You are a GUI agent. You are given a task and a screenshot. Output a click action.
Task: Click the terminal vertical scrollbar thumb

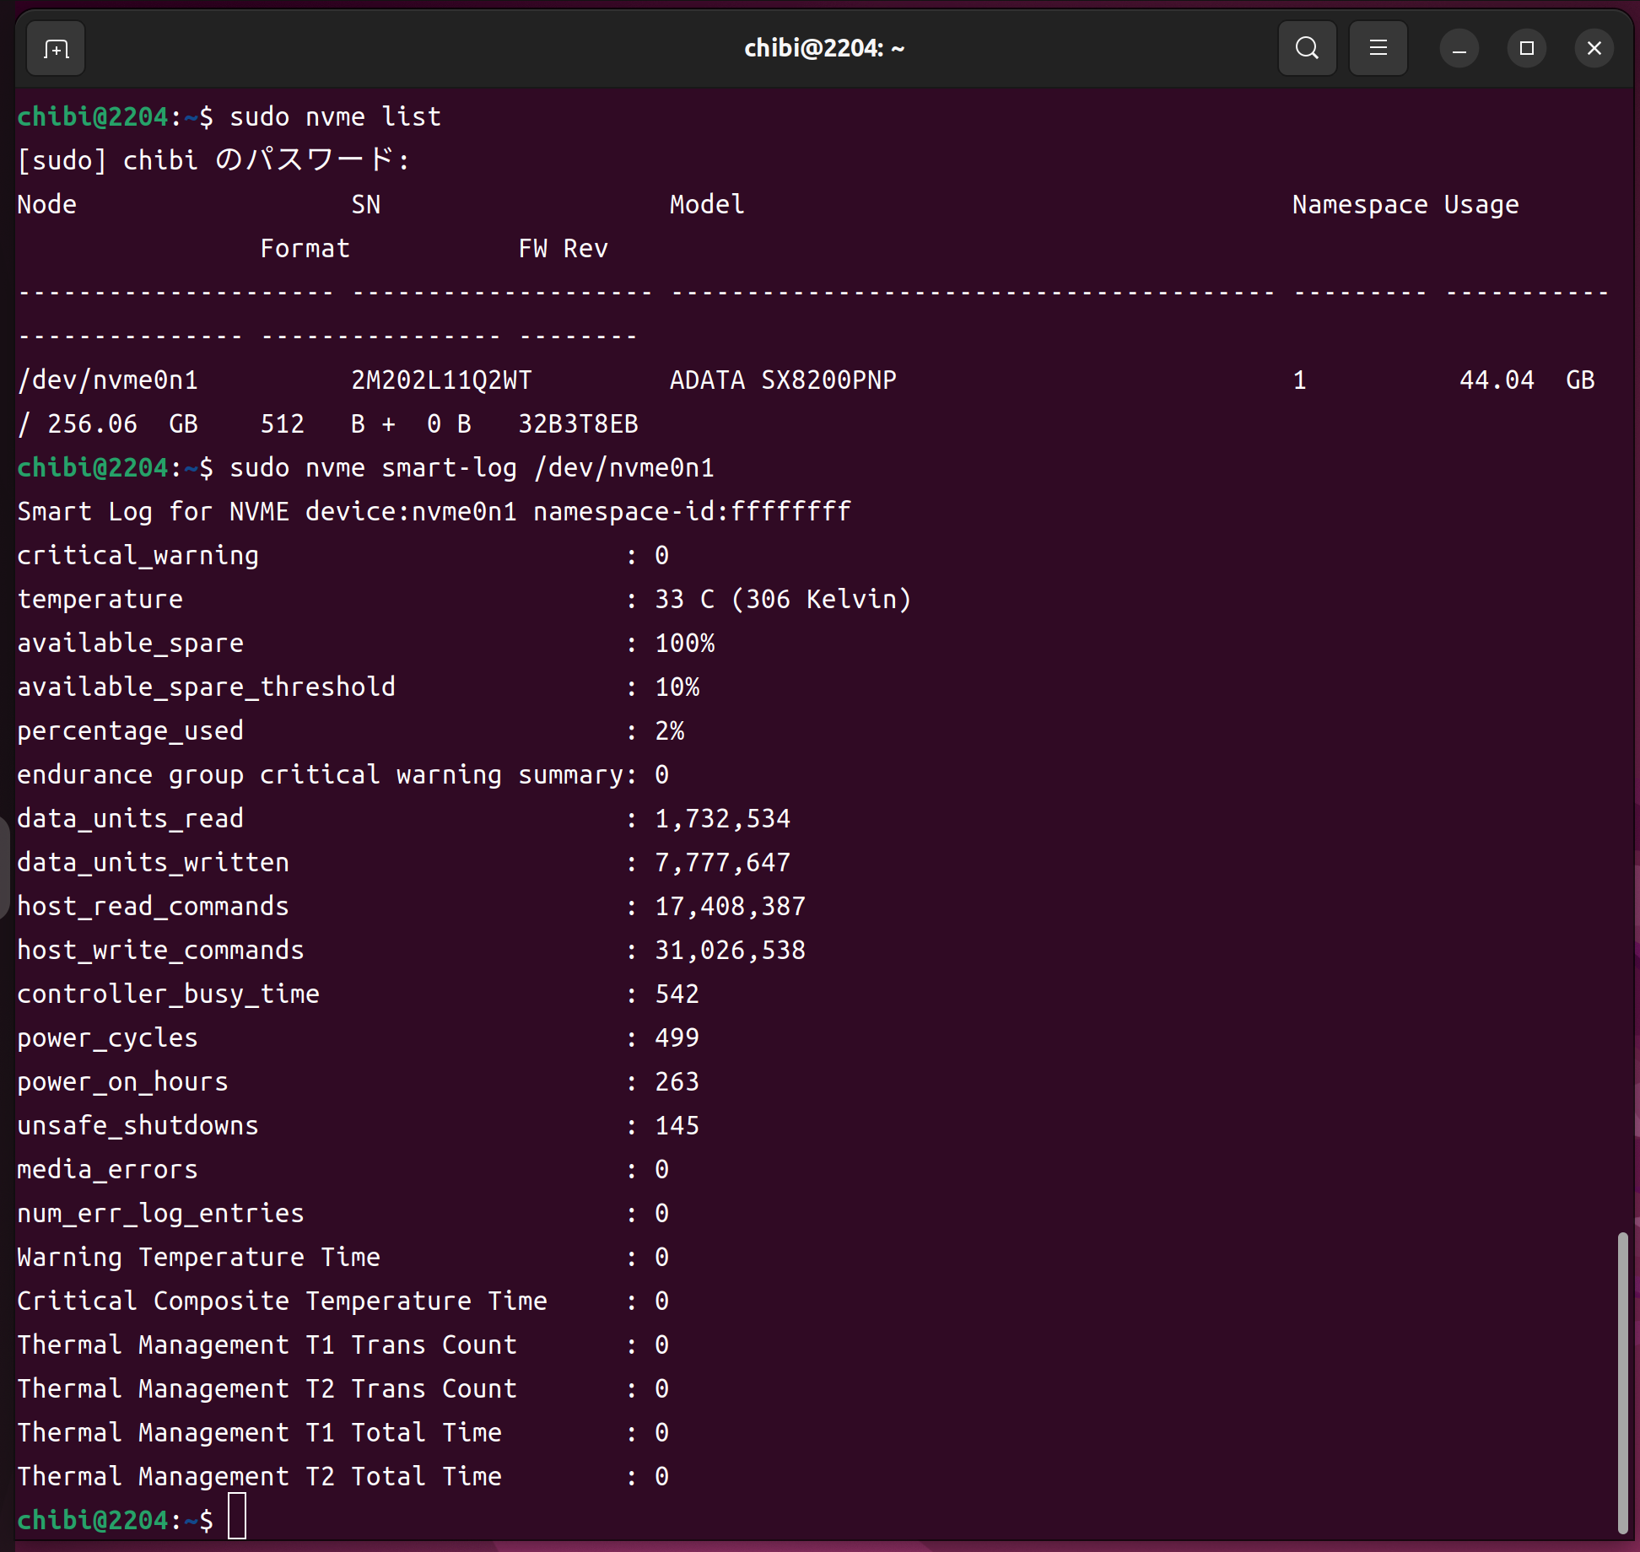coord(1621,1383)
